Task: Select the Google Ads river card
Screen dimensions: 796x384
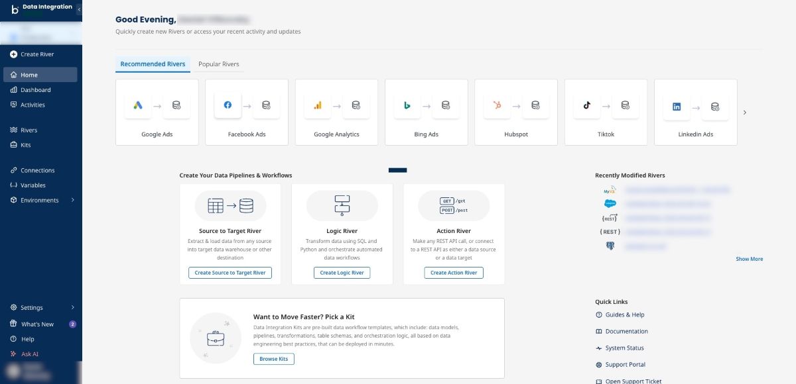Action: (x=157, y=113)
